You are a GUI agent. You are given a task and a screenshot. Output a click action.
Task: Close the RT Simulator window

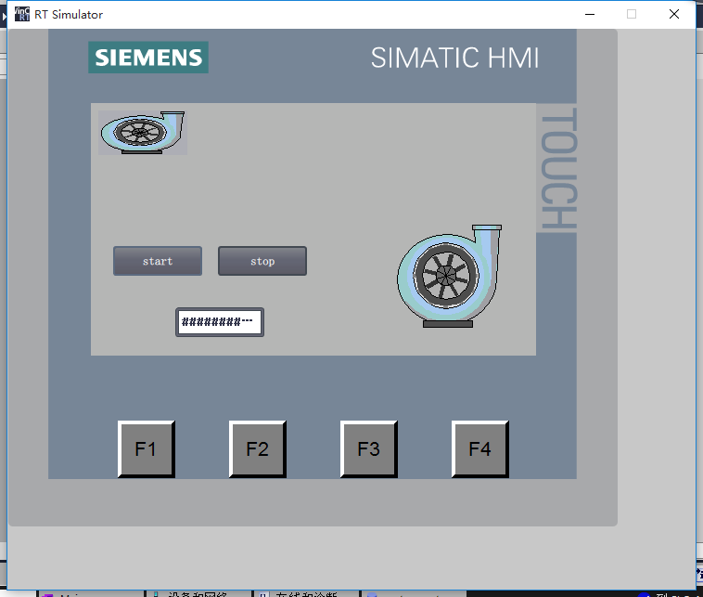674,14
